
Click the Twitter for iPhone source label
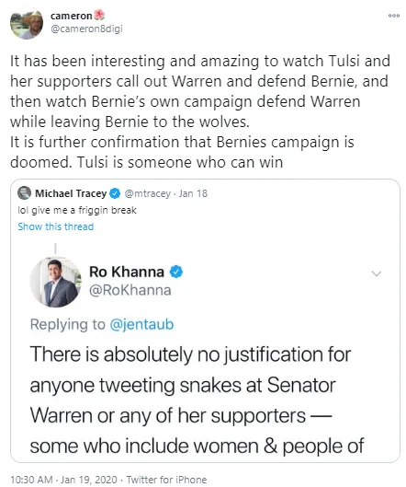(x=166, y=480)
